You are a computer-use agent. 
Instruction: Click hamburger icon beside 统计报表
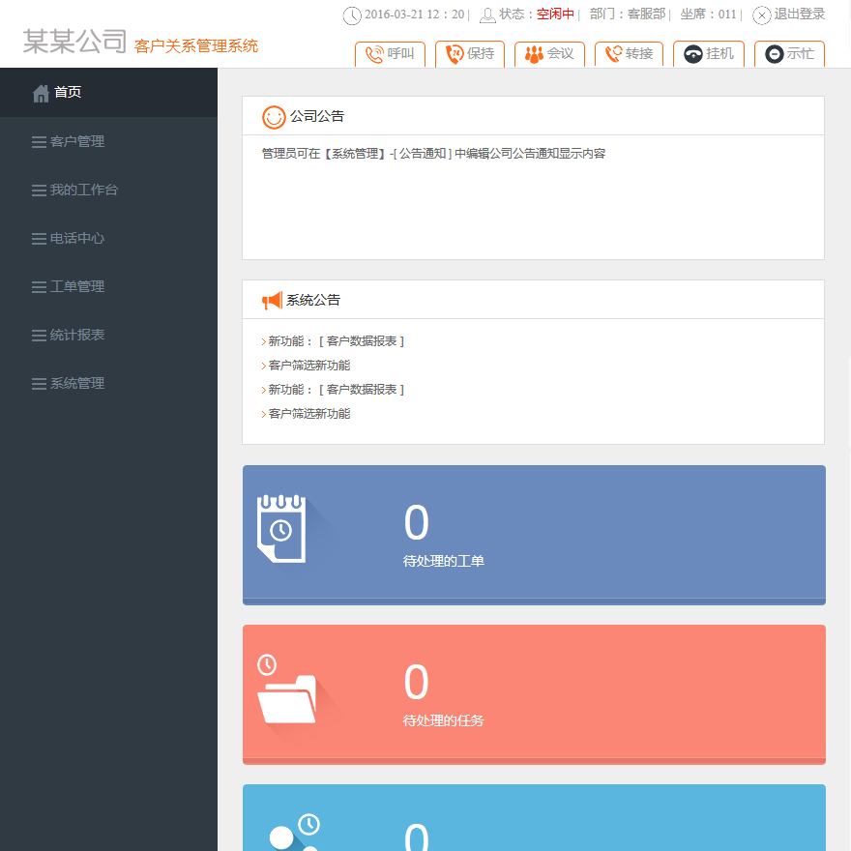(39, 336)
